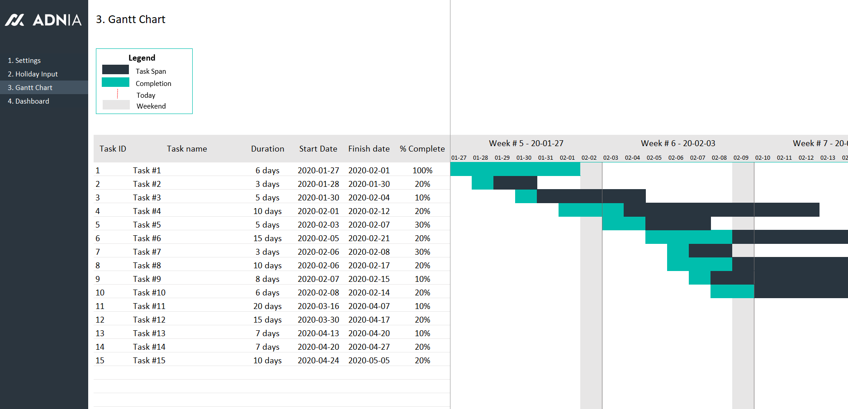Select the Task #10 name cell
848x409 pixels.
149,292
